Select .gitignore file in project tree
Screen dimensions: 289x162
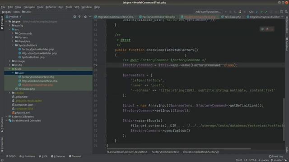[21, 97]
